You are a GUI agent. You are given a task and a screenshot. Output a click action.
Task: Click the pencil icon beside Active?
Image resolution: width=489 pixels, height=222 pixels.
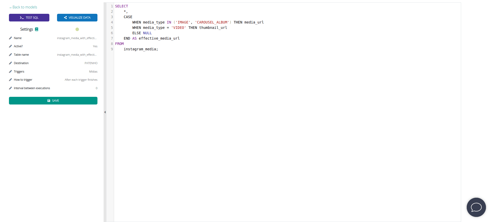(x=10, y=46)
